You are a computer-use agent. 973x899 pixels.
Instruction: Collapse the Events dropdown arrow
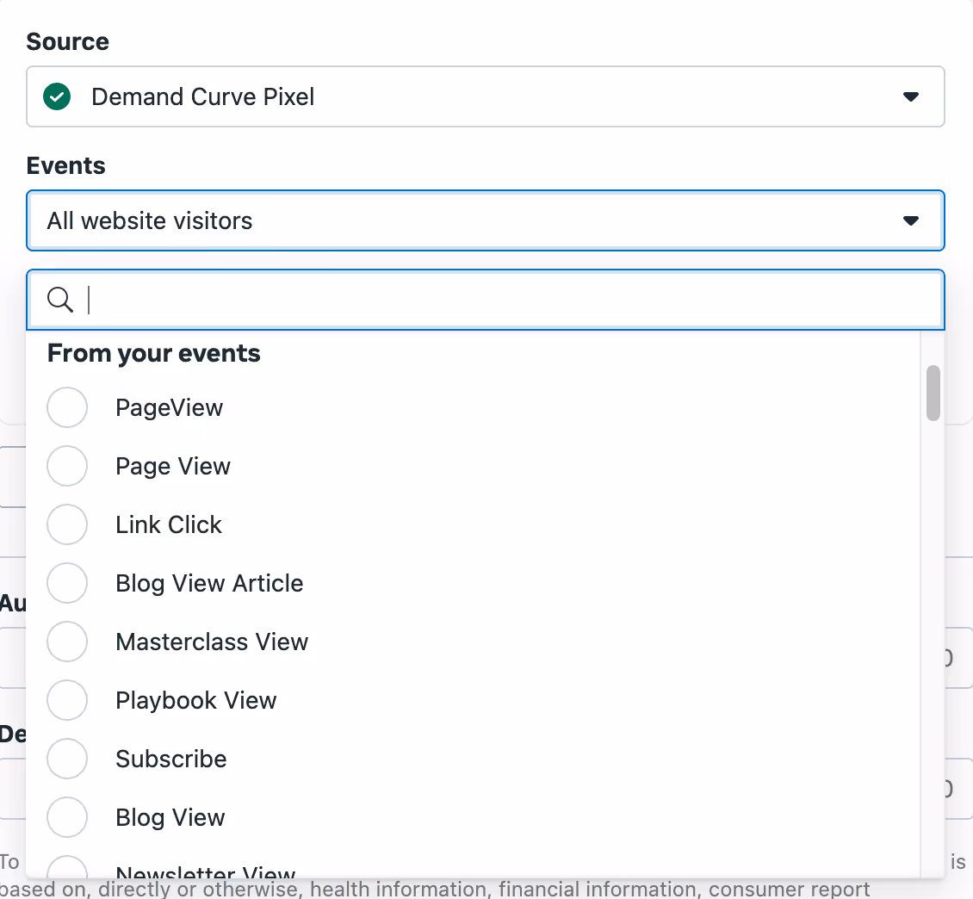point(910,220)
